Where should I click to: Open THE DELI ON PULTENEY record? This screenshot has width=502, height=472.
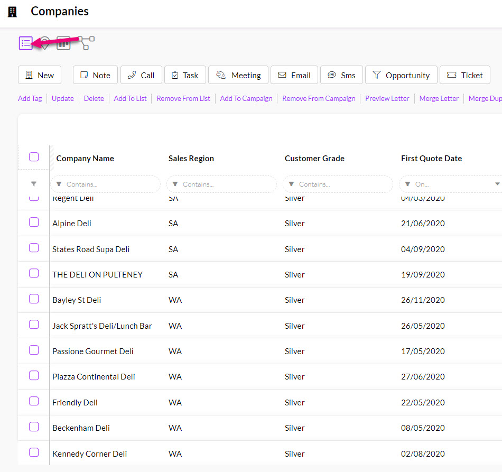pyautogui.click(x=98, y=275)
